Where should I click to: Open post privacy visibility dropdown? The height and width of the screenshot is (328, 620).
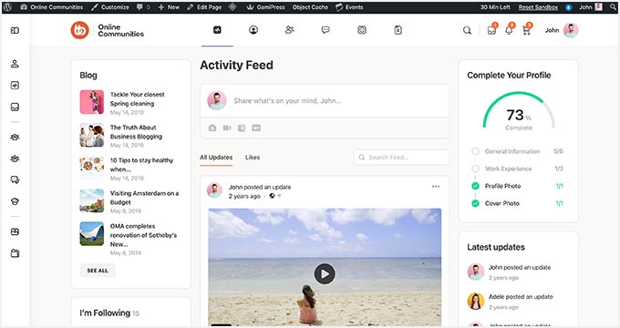click(x=275, y=196)
